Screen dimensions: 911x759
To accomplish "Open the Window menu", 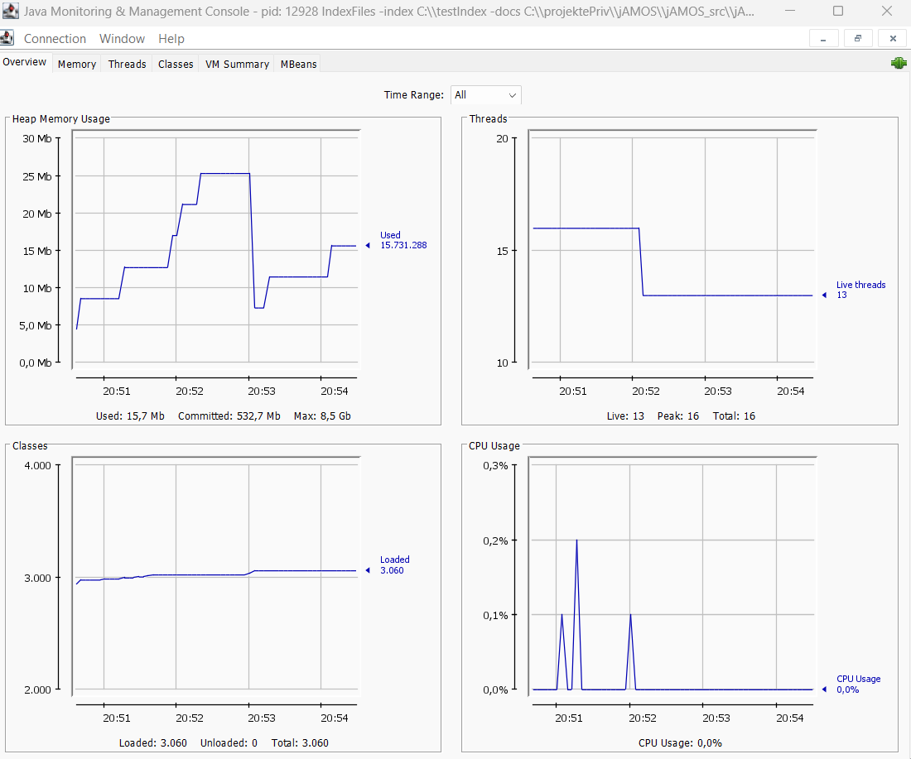I will pyautogui.click(x=122, y=38).
